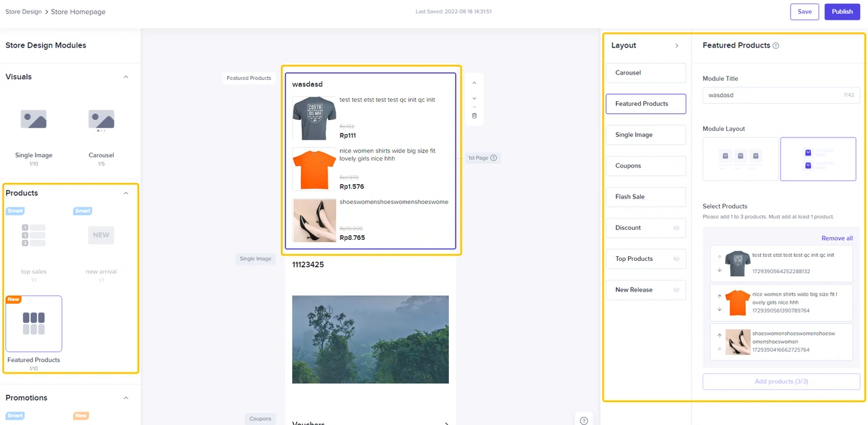Collapse the Visuals section
868x425 pixels.
[125, 77]
